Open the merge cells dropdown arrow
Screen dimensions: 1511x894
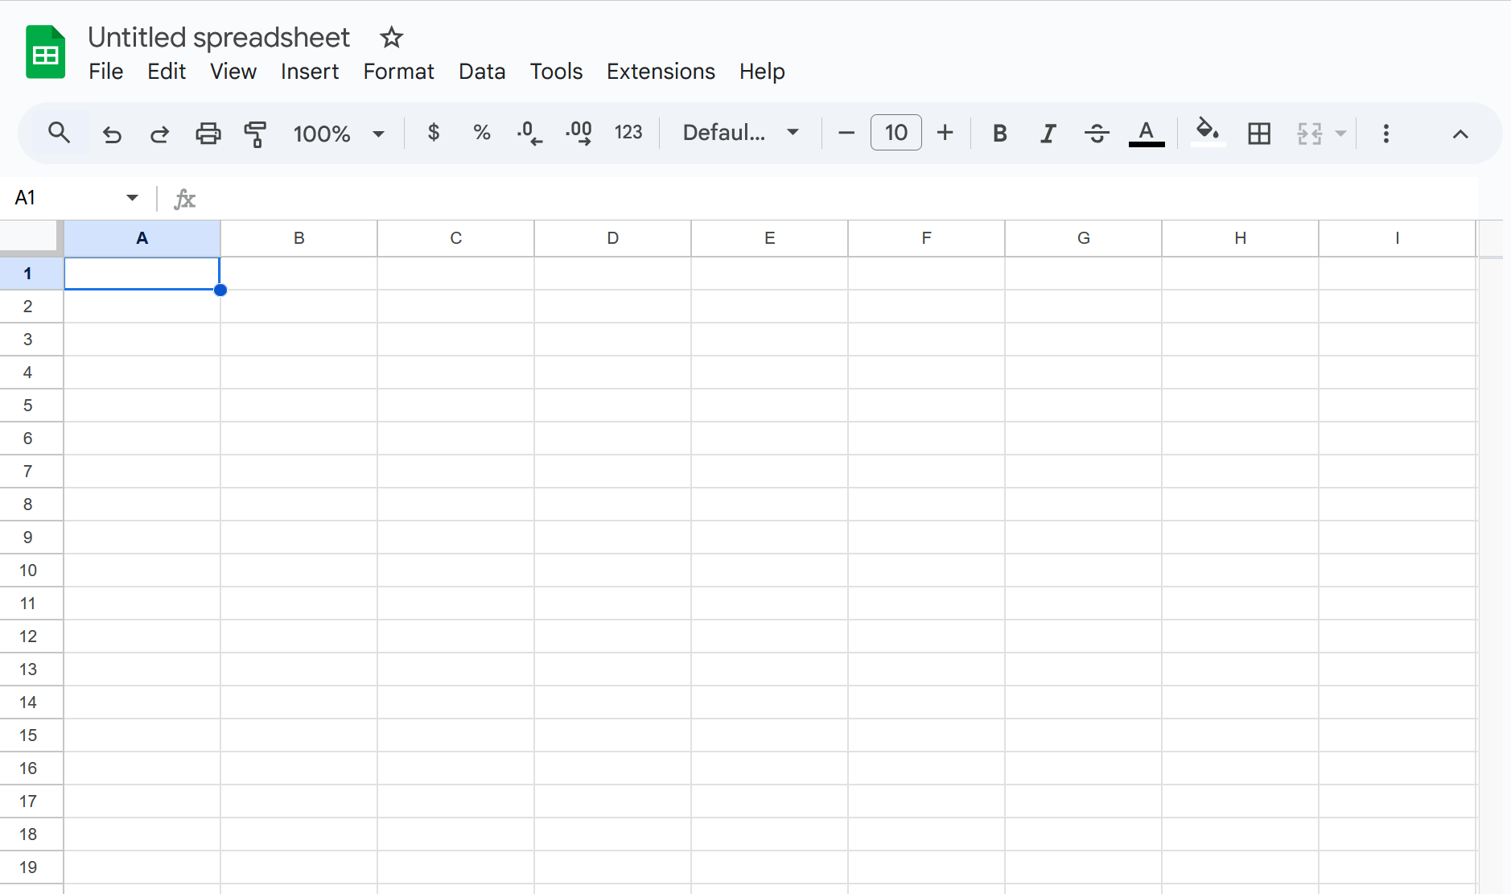click(1340, 134)
